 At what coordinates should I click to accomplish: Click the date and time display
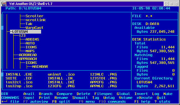(x=151, y=8)
